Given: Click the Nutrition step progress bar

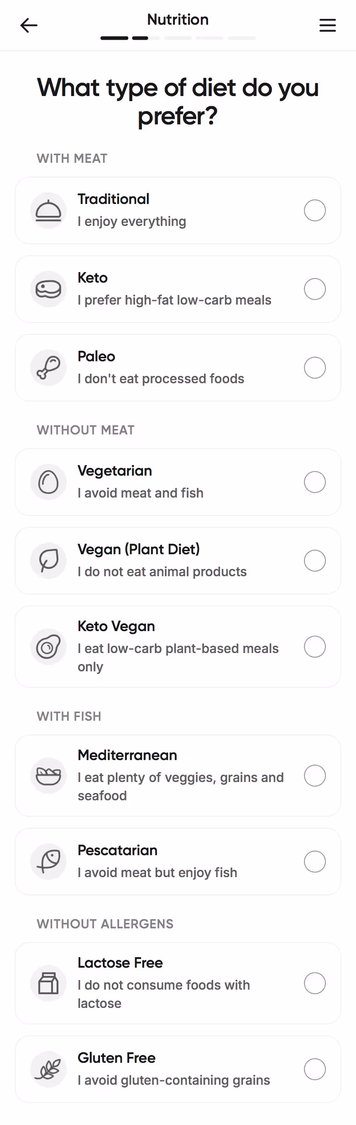Looking at the screenshot, I should tap(178, 38).
